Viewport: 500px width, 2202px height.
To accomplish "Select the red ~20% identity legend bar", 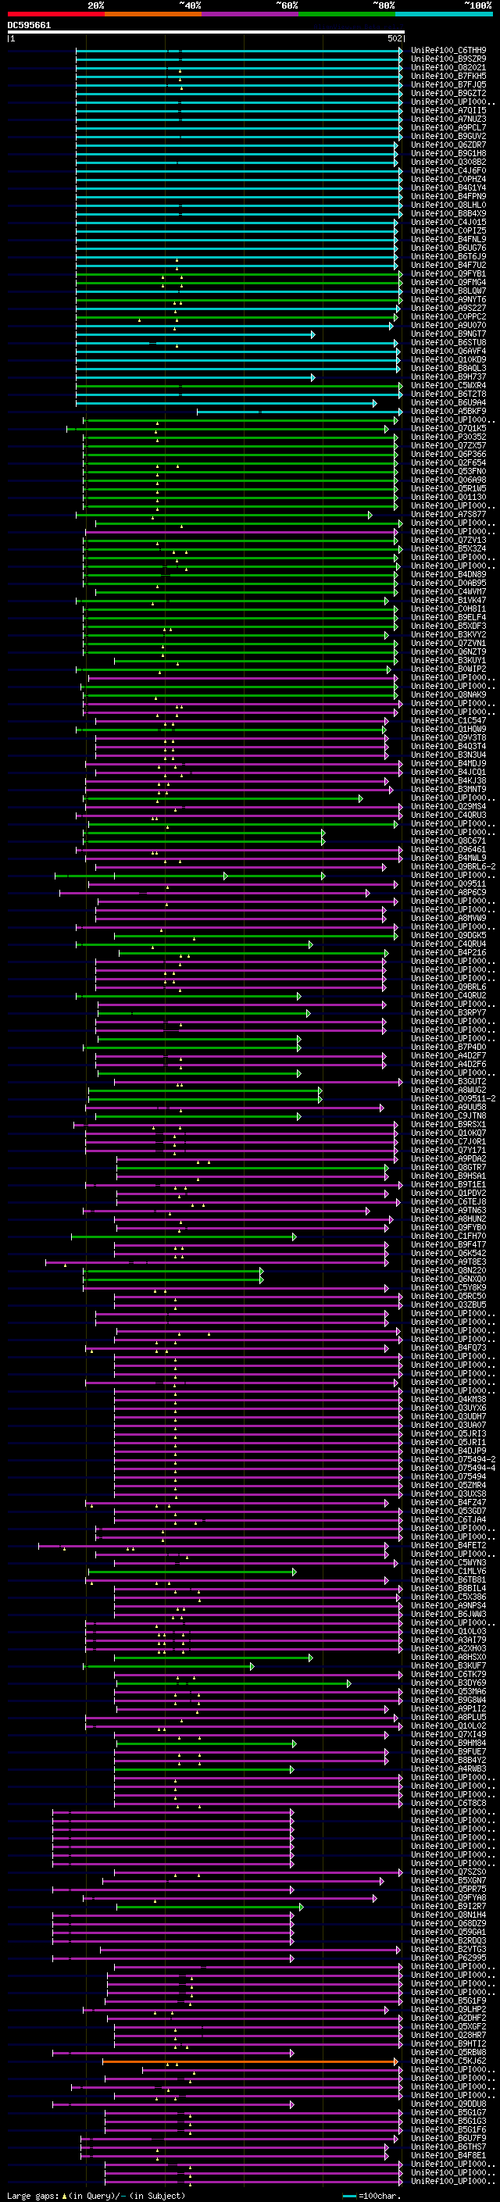I will 55,14.
